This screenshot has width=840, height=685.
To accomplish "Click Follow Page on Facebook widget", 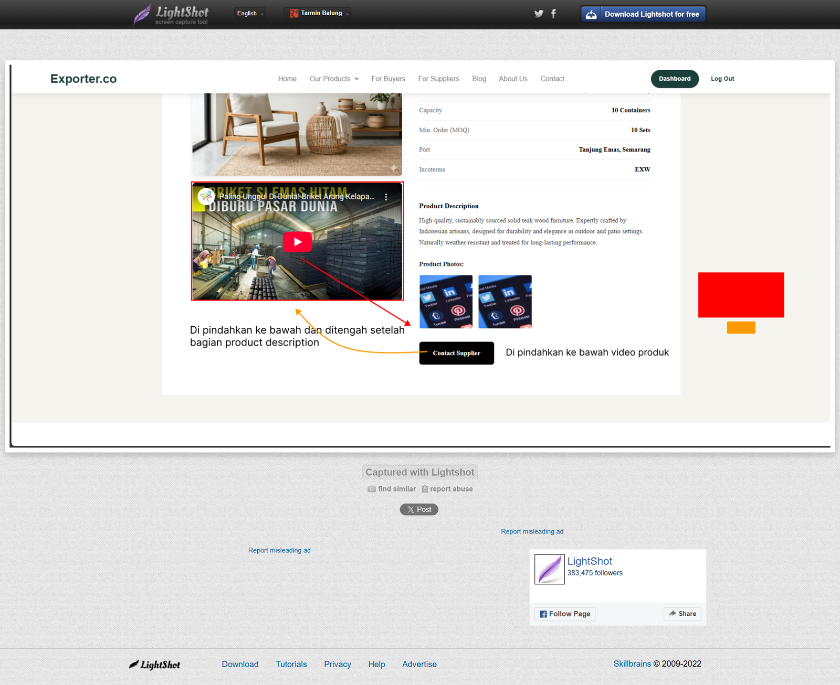I will coord(565,614).
